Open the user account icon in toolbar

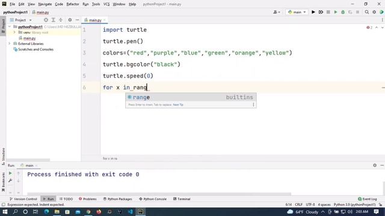[276, 12]
